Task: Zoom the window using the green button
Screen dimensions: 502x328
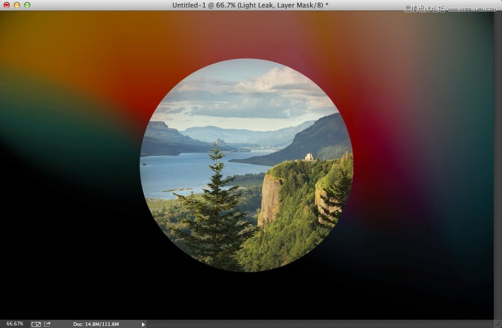Action: tap(27, 4)
